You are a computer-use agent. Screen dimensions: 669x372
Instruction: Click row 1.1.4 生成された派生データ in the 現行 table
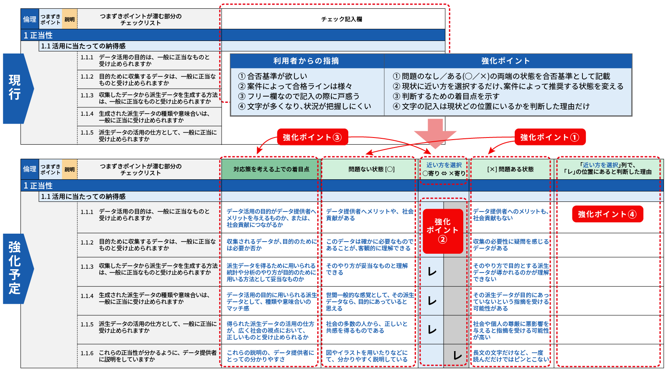click(x=149, y=117)
